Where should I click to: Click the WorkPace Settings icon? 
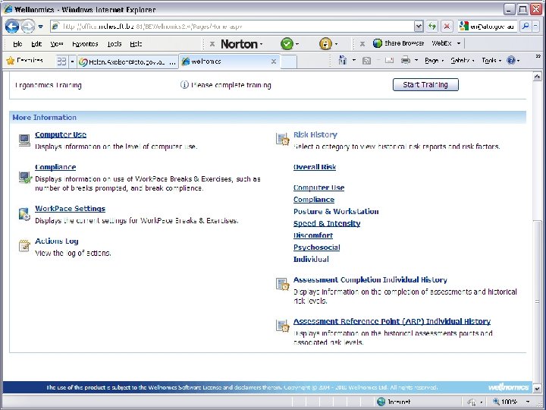pos(24,214)
